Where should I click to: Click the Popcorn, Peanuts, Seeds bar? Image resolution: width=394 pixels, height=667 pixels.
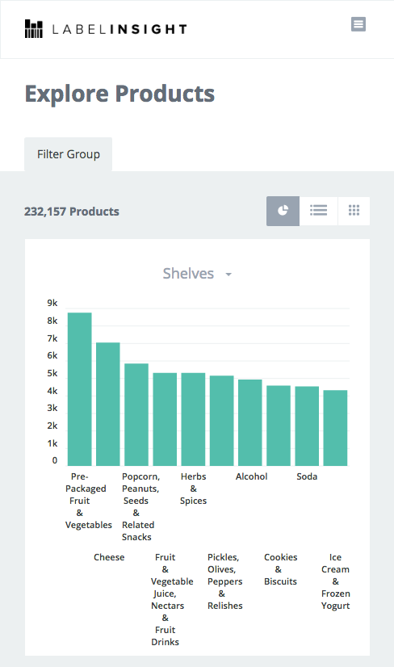[136, 415]
